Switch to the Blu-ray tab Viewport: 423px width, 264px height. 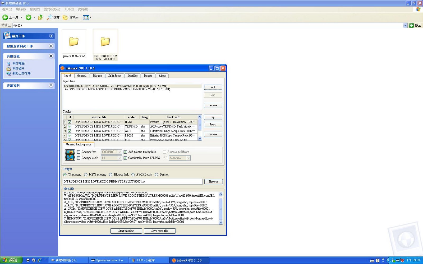tap(97, 76)
